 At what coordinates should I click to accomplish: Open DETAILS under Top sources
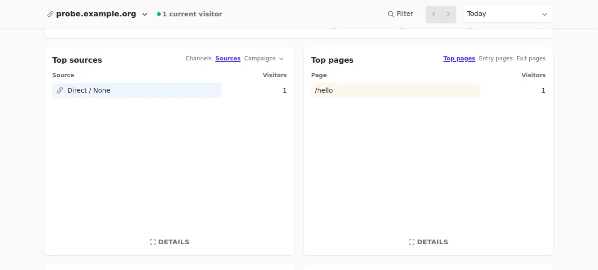tap(170, 242)
